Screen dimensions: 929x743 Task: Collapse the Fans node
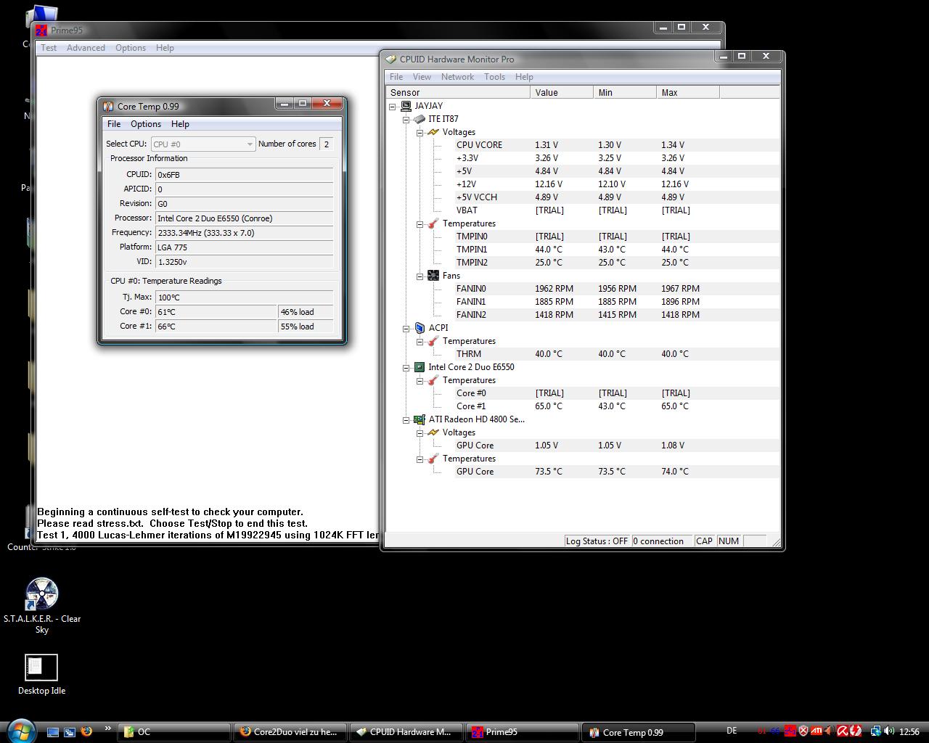[420, 276]
